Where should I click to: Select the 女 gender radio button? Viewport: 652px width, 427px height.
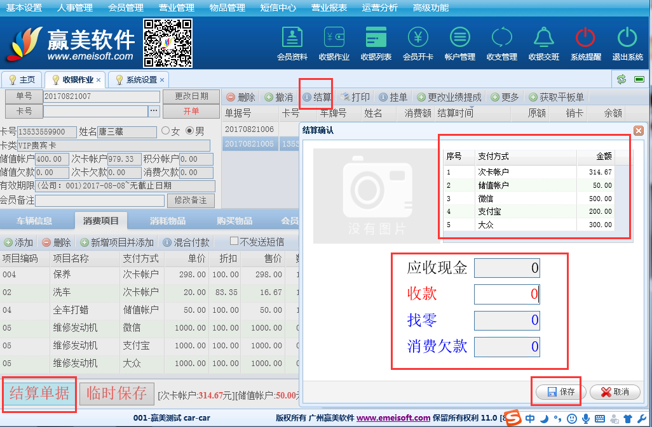[166, 131]
